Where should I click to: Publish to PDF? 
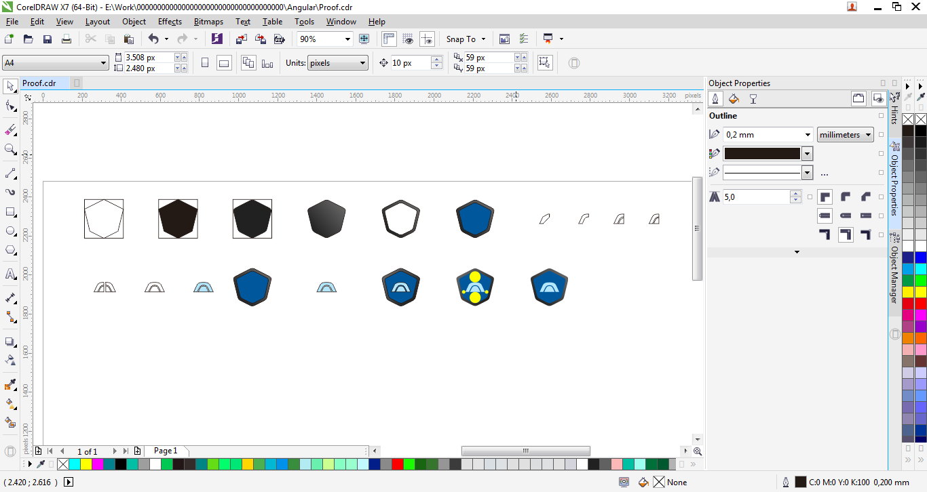click(x=278, y=39)
